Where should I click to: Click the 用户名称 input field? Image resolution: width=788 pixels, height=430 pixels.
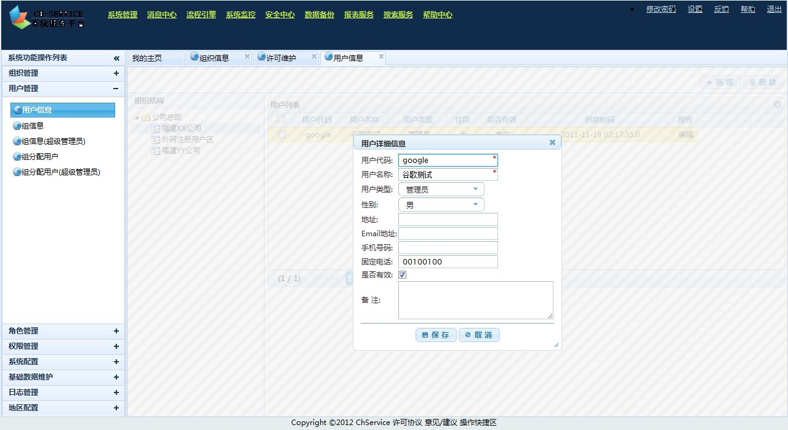coord(448,175)
